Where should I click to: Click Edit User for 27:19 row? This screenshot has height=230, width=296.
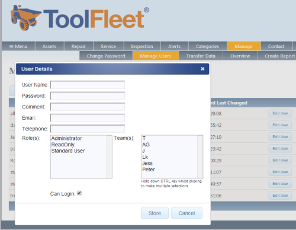tap(280, 137)
